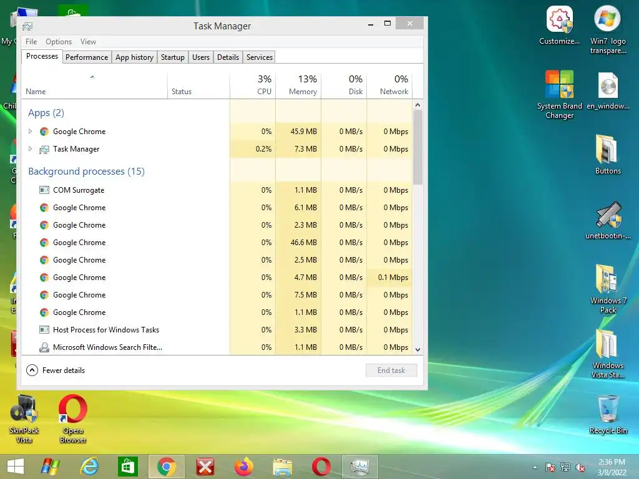Select the Processes tab
The image size is (639, 479).
pos(42,56)
